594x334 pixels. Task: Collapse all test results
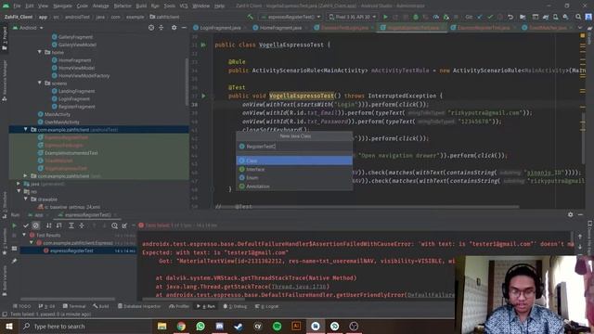(82, 225)
